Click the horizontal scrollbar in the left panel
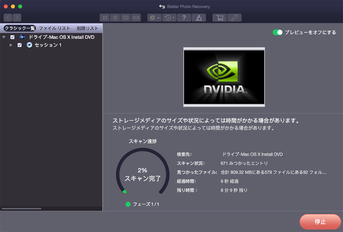 pos(21,209)
